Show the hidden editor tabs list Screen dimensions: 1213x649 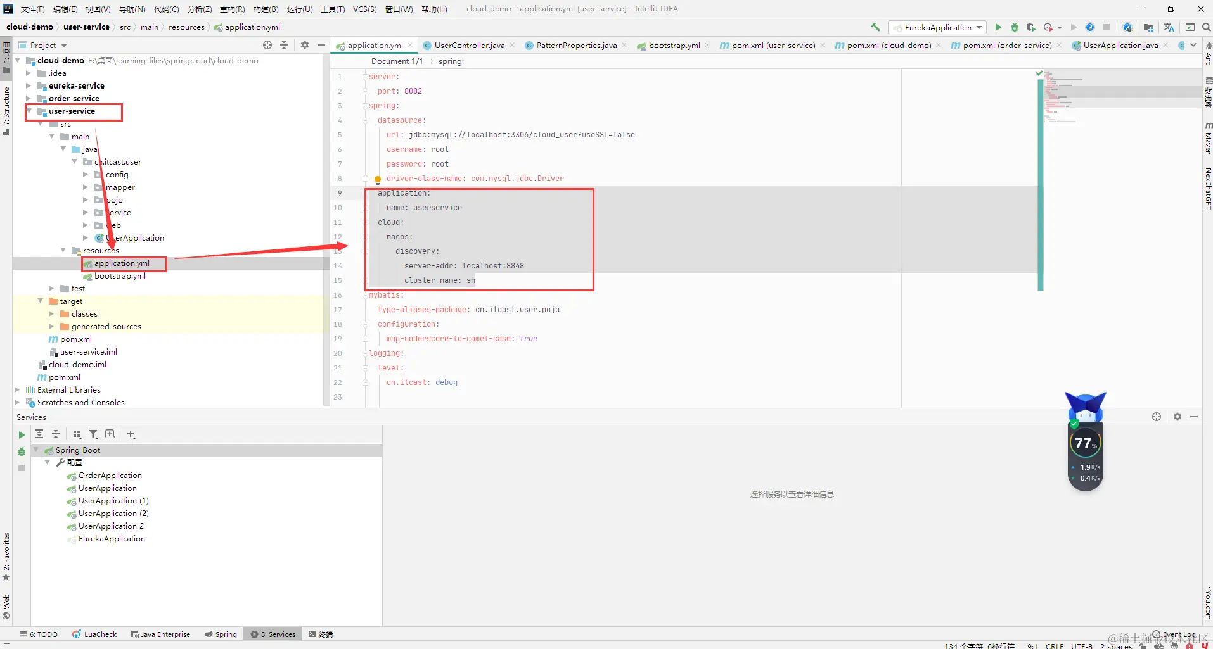tap(1193, 45)
